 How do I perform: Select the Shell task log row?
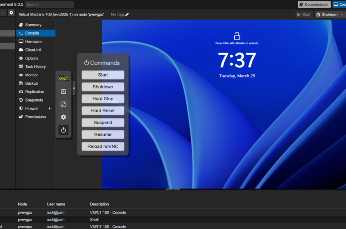tap(173, 220)
